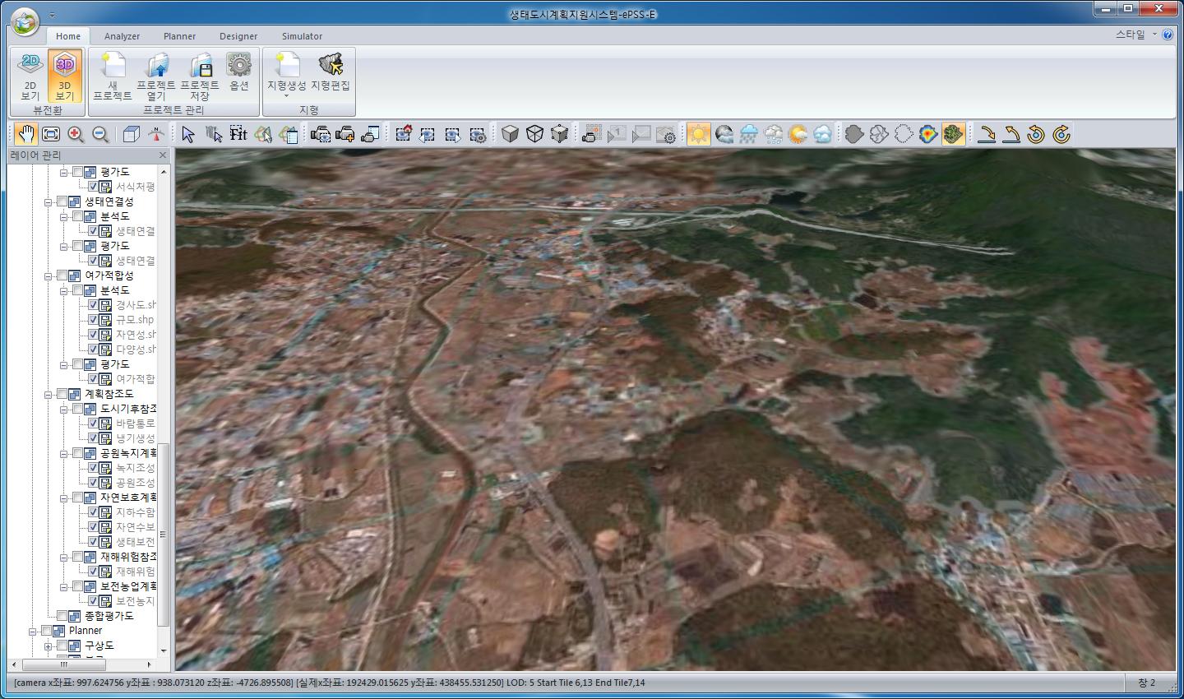Activate the zoom out magnifier
Image resolution: width=1184 pixels, height=699 pixels.
point(100,134)
